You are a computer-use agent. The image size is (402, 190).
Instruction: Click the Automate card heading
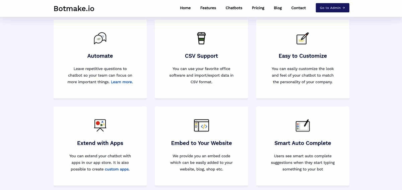[x=100, y=56]
